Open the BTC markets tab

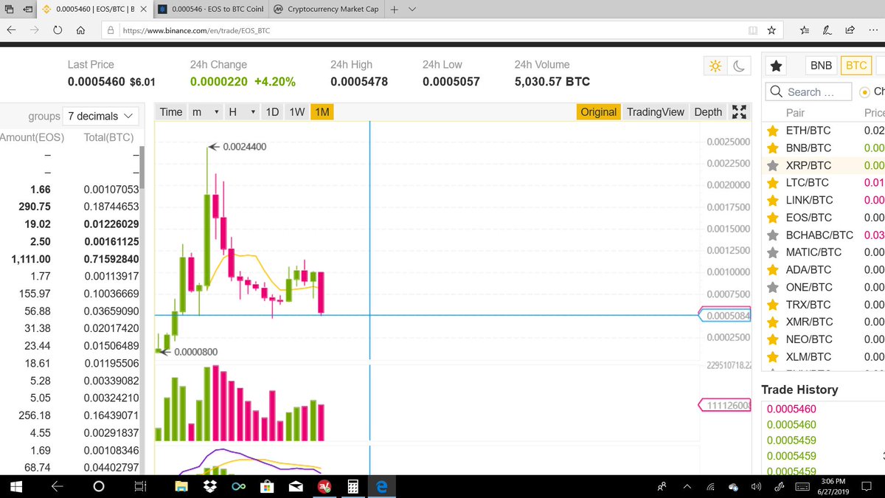pos(855,66)
